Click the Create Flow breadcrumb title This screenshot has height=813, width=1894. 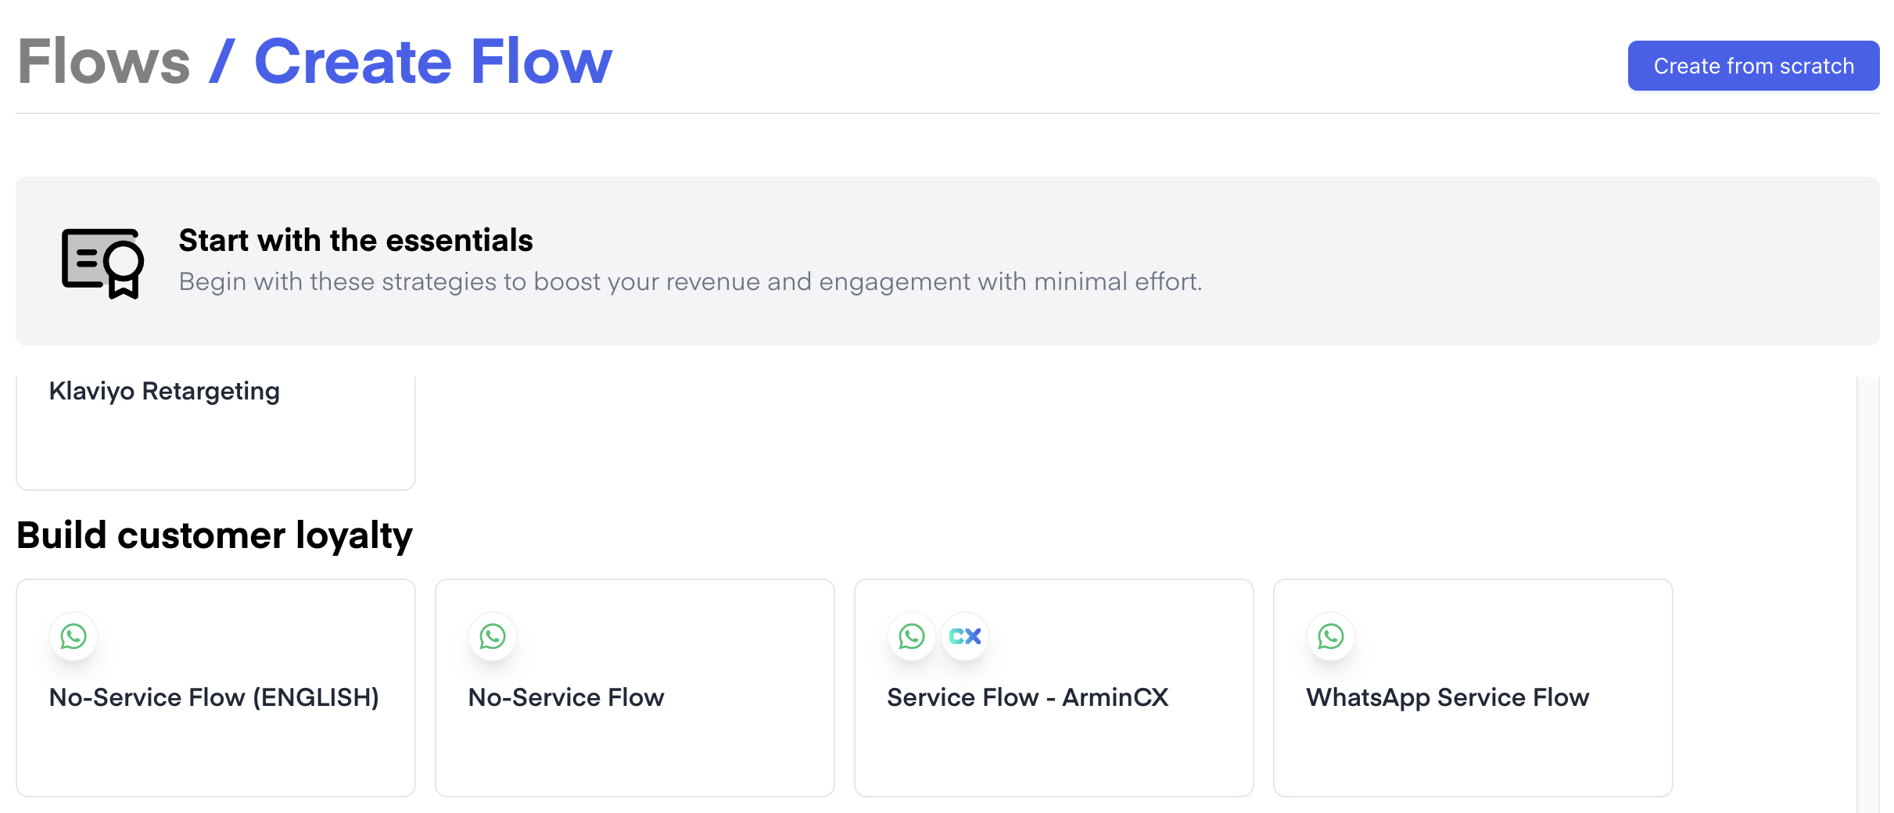coord(433,62)
